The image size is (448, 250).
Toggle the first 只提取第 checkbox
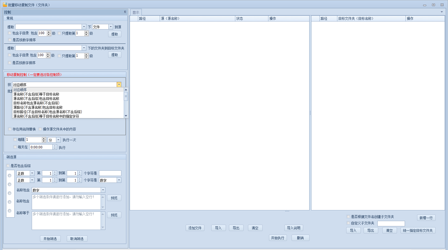tap(59, 33)
